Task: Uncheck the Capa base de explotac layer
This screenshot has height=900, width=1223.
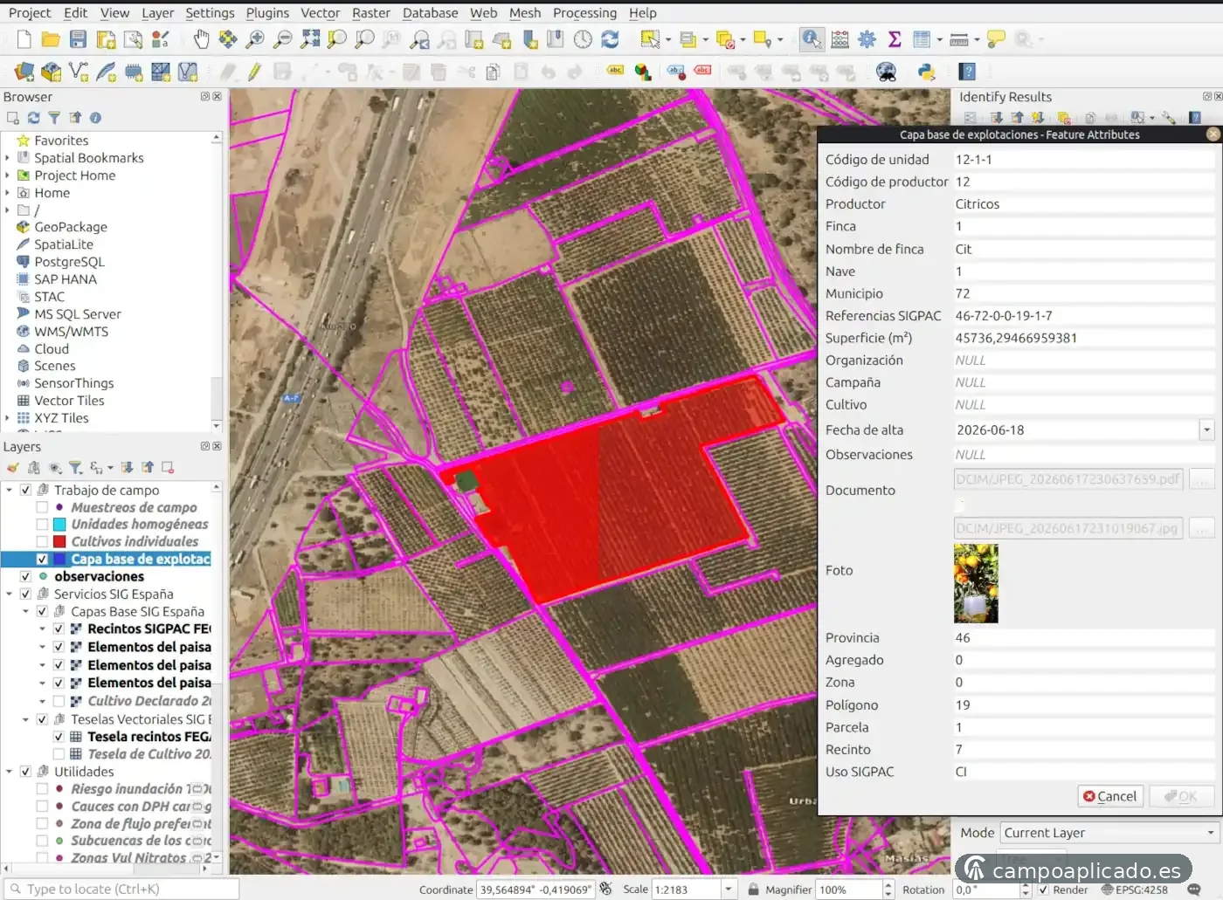Action: [42, 560]
